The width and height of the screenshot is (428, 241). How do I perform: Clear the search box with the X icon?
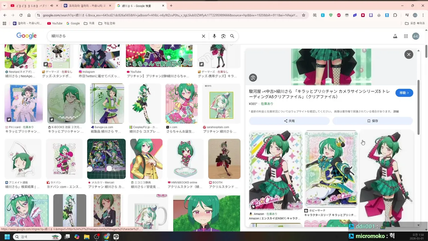click(203, 36)
